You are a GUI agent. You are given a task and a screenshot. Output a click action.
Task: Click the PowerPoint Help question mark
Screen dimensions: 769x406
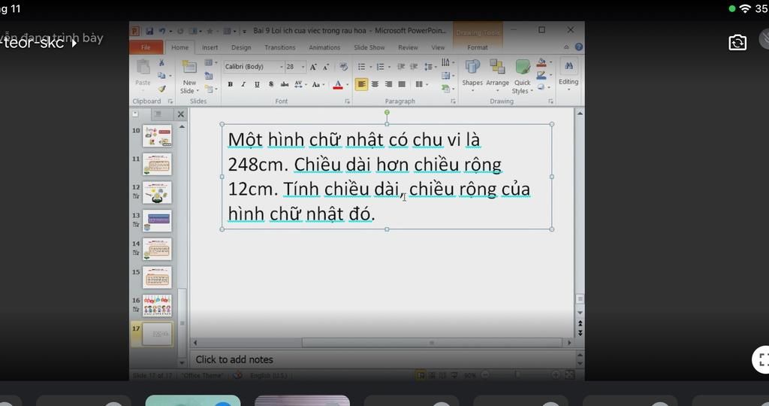[x=579, y=47]
